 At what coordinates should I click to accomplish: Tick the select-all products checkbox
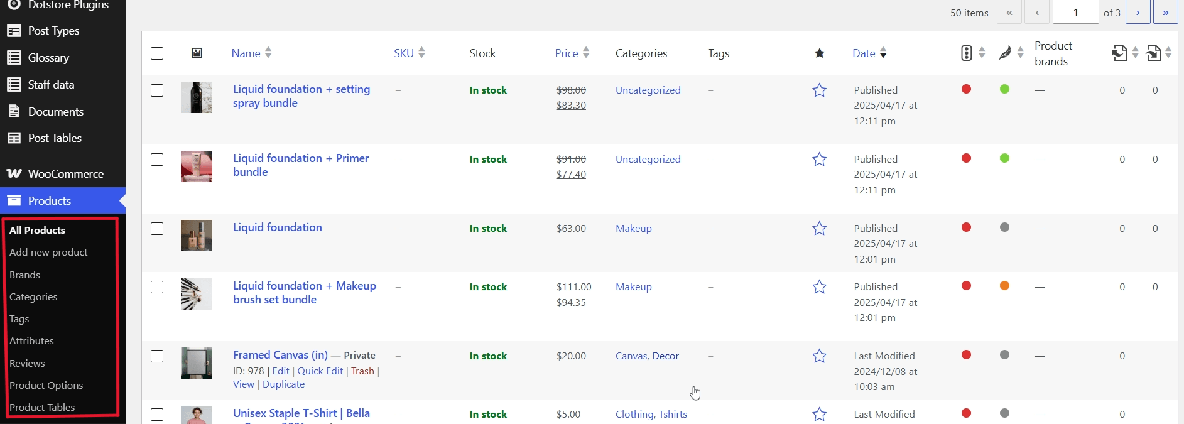pos(157,53)
